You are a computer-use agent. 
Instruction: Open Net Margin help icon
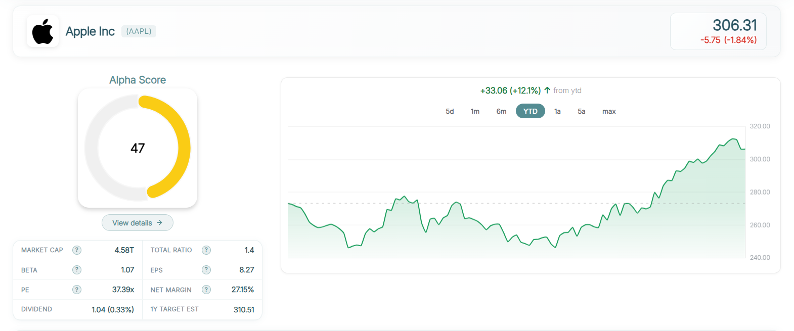click(206, 290)
